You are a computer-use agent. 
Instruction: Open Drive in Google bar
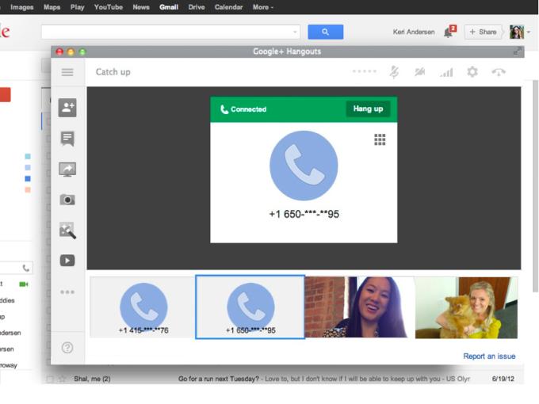click(x=197, y=7)
